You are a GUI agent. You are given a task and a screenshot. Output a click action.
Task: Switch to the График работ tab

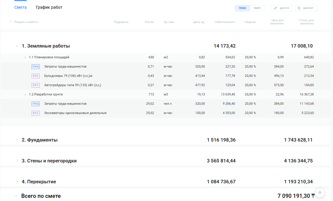pyautogui.click(x=49, y=7)
